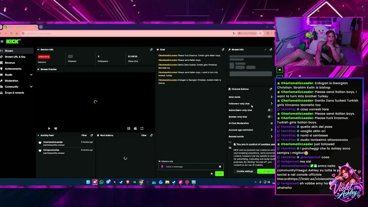Click the 01:58:58 Time Live value

tap(133, 56)
